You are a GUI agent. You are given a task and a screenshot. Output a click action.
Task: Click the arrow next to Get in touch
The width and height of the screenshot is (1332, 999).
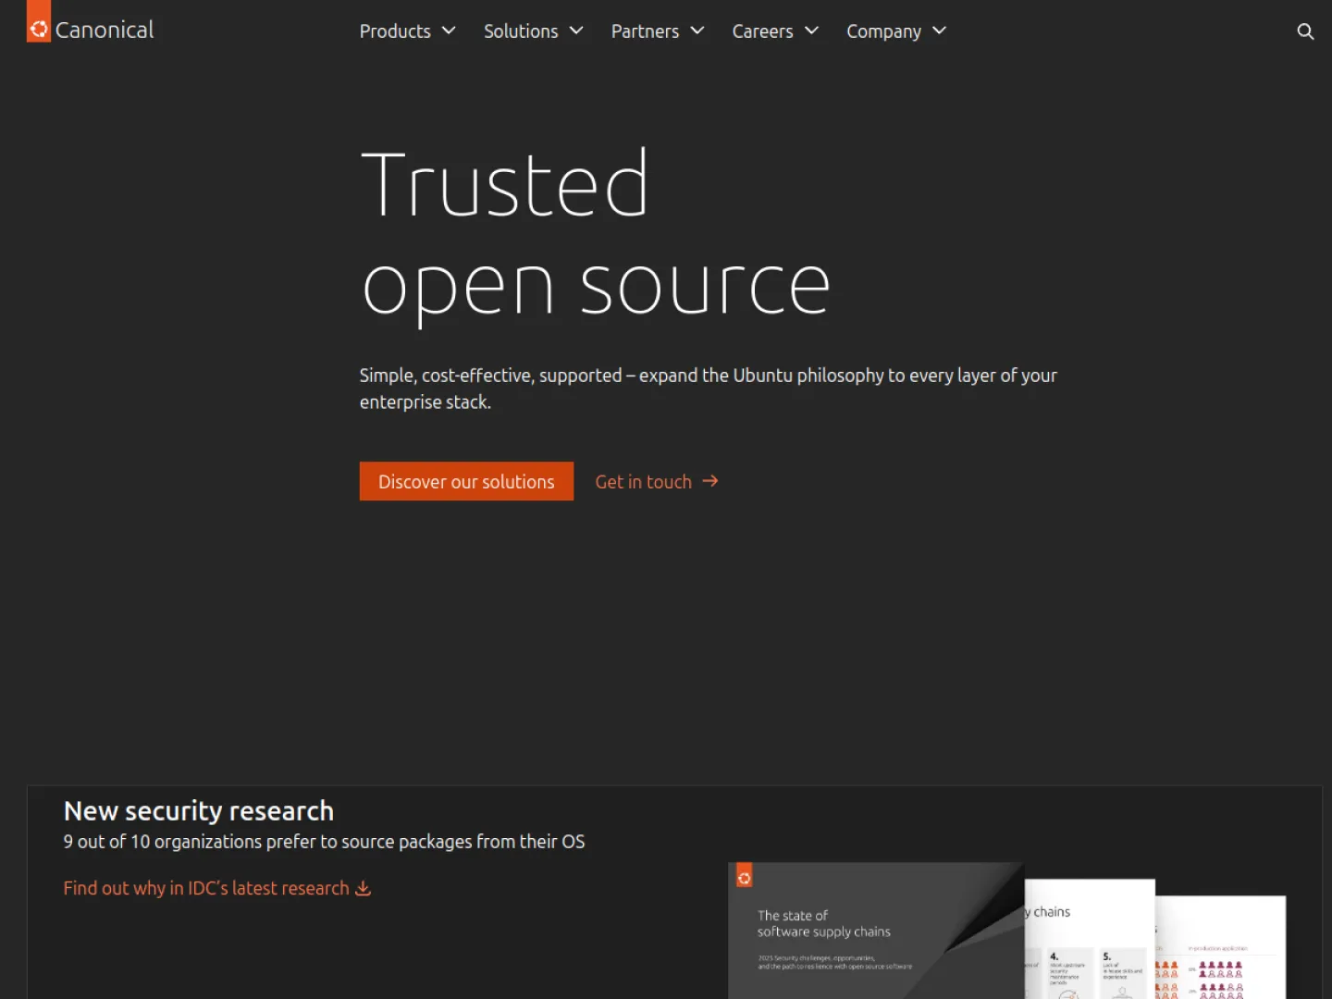tap(710, 481)
